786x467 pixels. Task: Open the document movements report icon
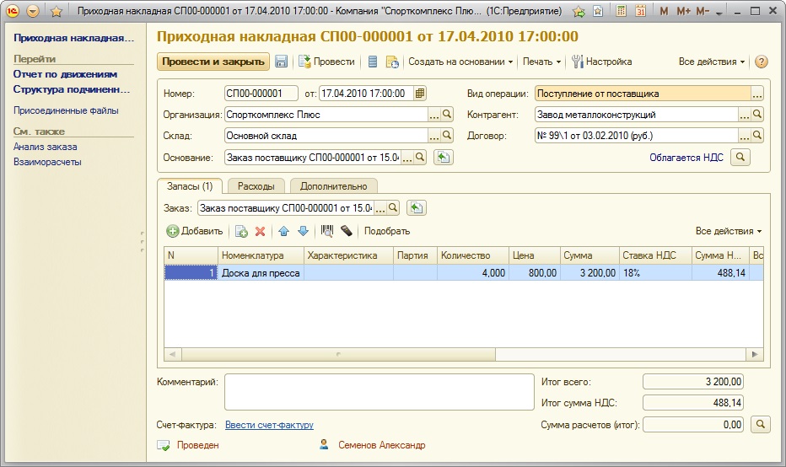point(373,62)
